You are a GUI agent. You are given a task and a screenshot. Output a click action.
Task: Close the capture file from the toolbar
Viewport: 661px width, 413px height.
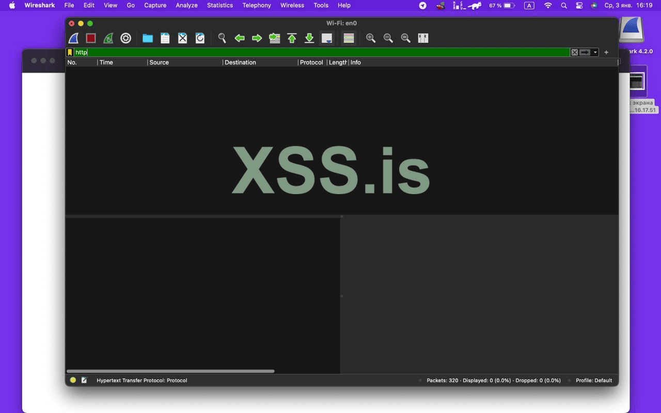(182, 38)
